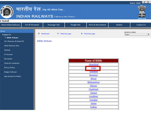Click the national emblem icon
This screenshot has height=113, width=151.
(142, 11)
